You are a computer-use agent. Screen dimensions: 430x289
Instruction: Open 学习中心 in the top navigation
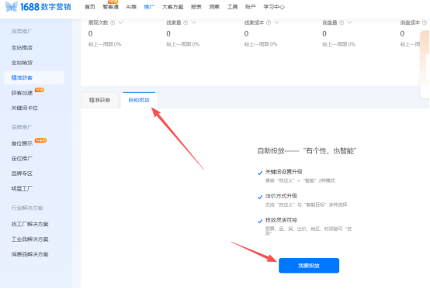tap(274, 7)
